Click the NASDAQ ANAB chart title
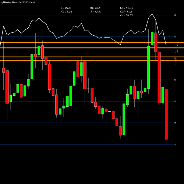 18,2
